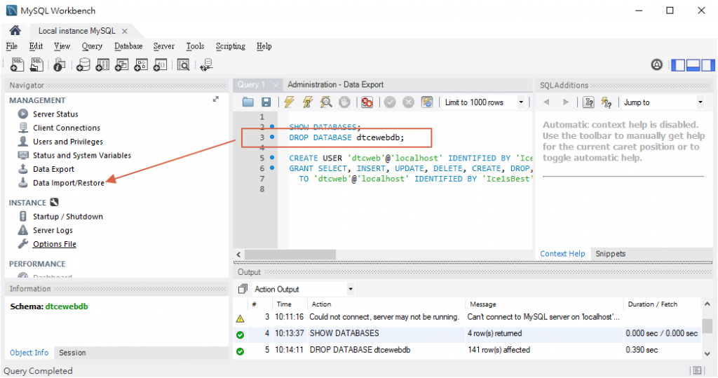Screen dimensions: 718x378
Task: Open the Action Output type dropdown
Action: [x=351, y=289]
